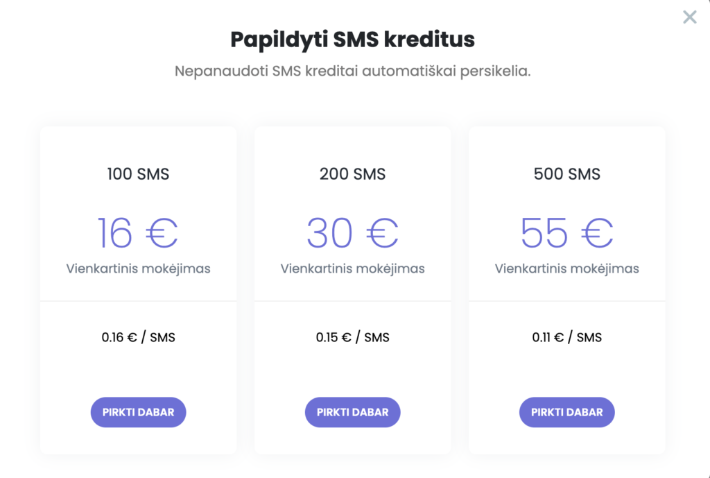Click the 0.11 € / SMS rate

pyautogui.click(x=566, y=338)
